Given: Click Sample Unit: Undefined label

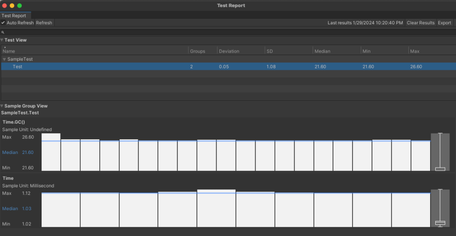Looking at the screenshot, I should tap(27, 130).
